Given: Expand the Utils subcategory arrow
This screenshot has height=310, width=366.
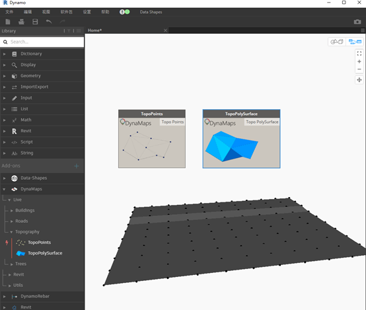Looking at the screenshot, I should click(9, 286).
